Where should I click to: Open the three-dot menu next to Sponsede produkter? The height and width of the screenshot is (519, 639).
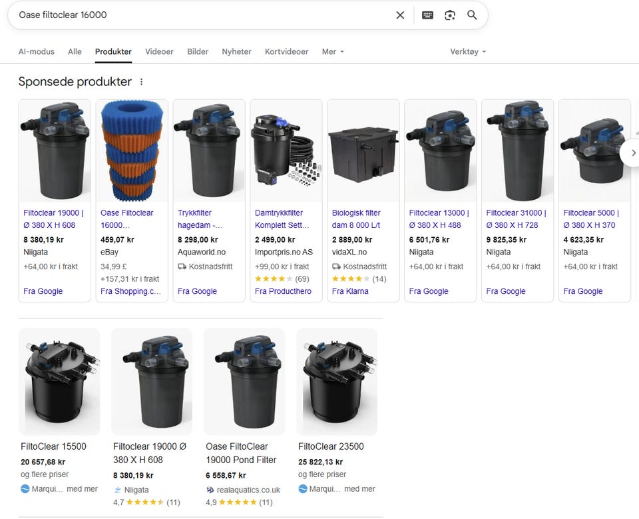click(141, 81)
